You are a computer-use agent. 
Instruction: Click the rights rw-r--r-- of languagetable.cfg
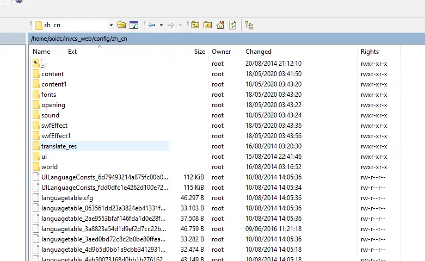click(x=373, y=197)
